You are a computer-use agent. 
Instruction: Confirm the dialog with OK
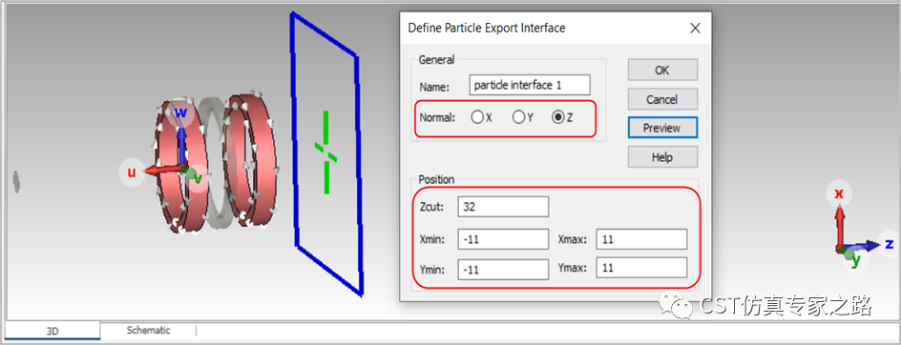pos(662,70)
